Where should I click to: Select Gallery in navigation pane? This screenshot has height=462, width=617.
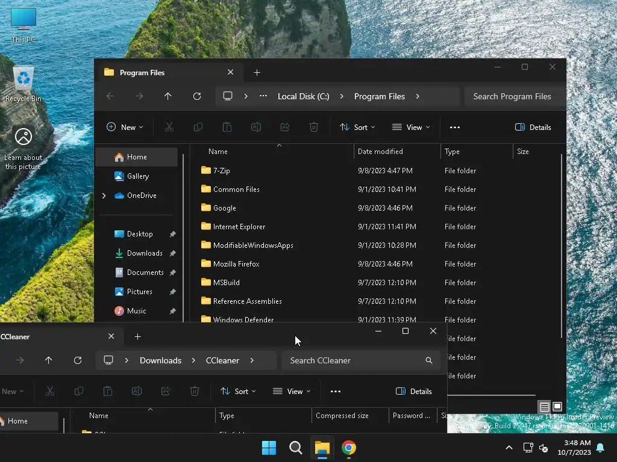[137, 176]
